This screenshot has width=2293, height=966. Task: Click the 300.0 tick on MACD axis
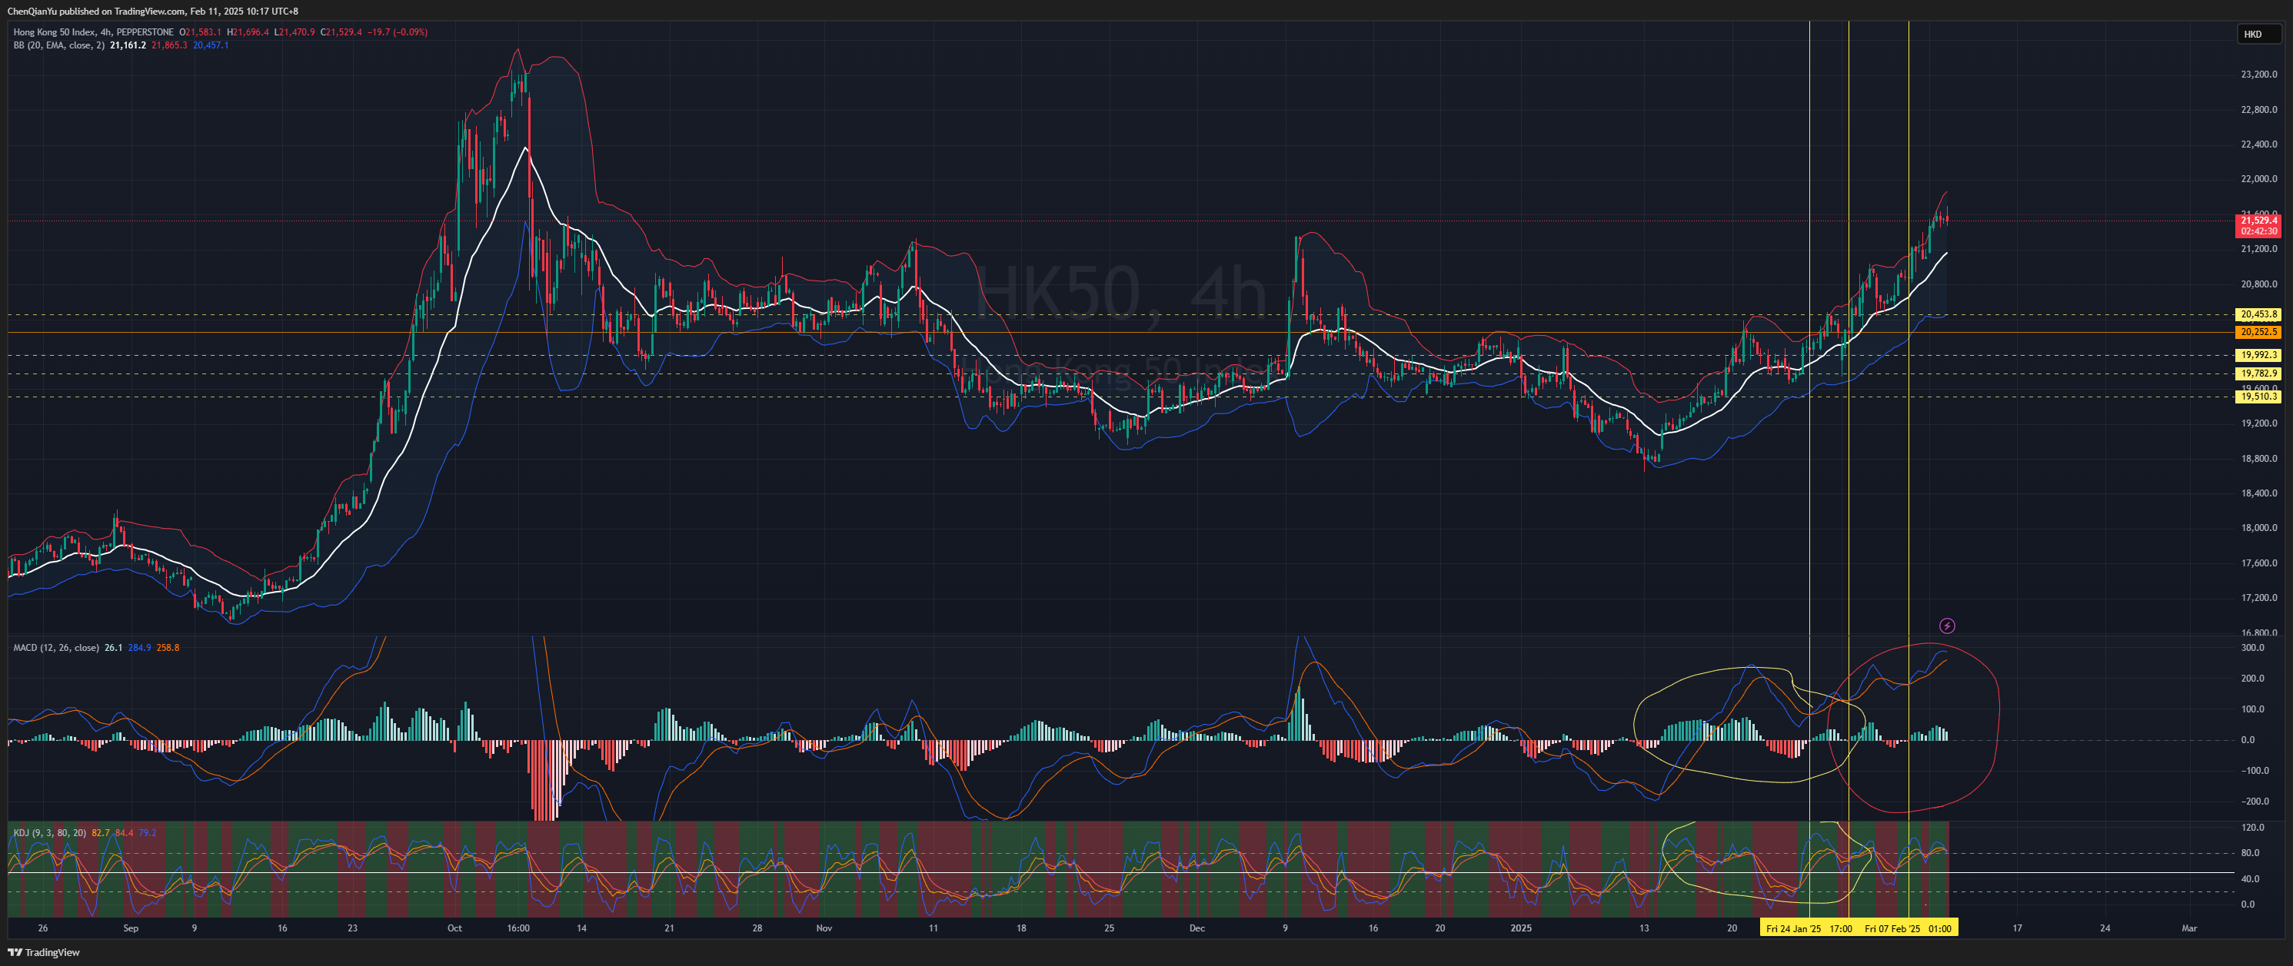click(2253, 648)
